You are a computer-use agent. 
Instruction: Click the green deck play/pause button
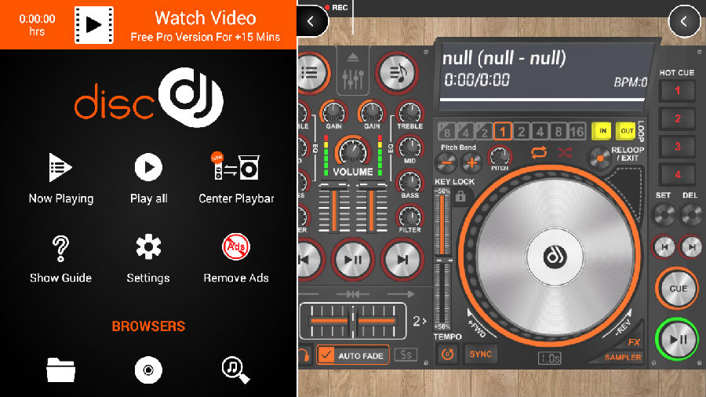(677, 340)
